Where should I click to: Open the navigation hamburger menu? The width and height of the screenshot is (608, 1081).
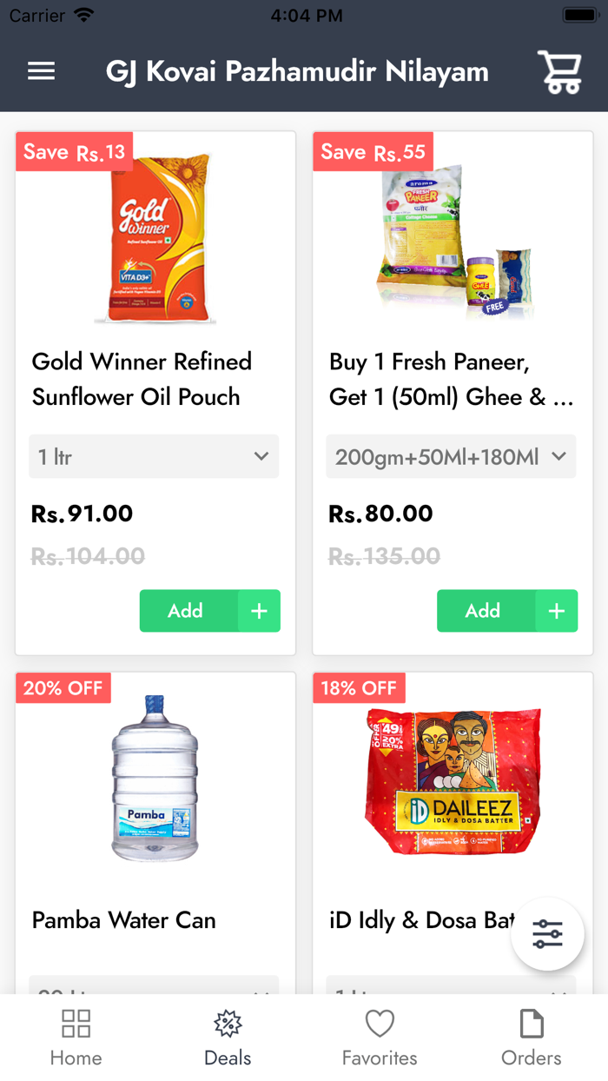coord(41,71)
